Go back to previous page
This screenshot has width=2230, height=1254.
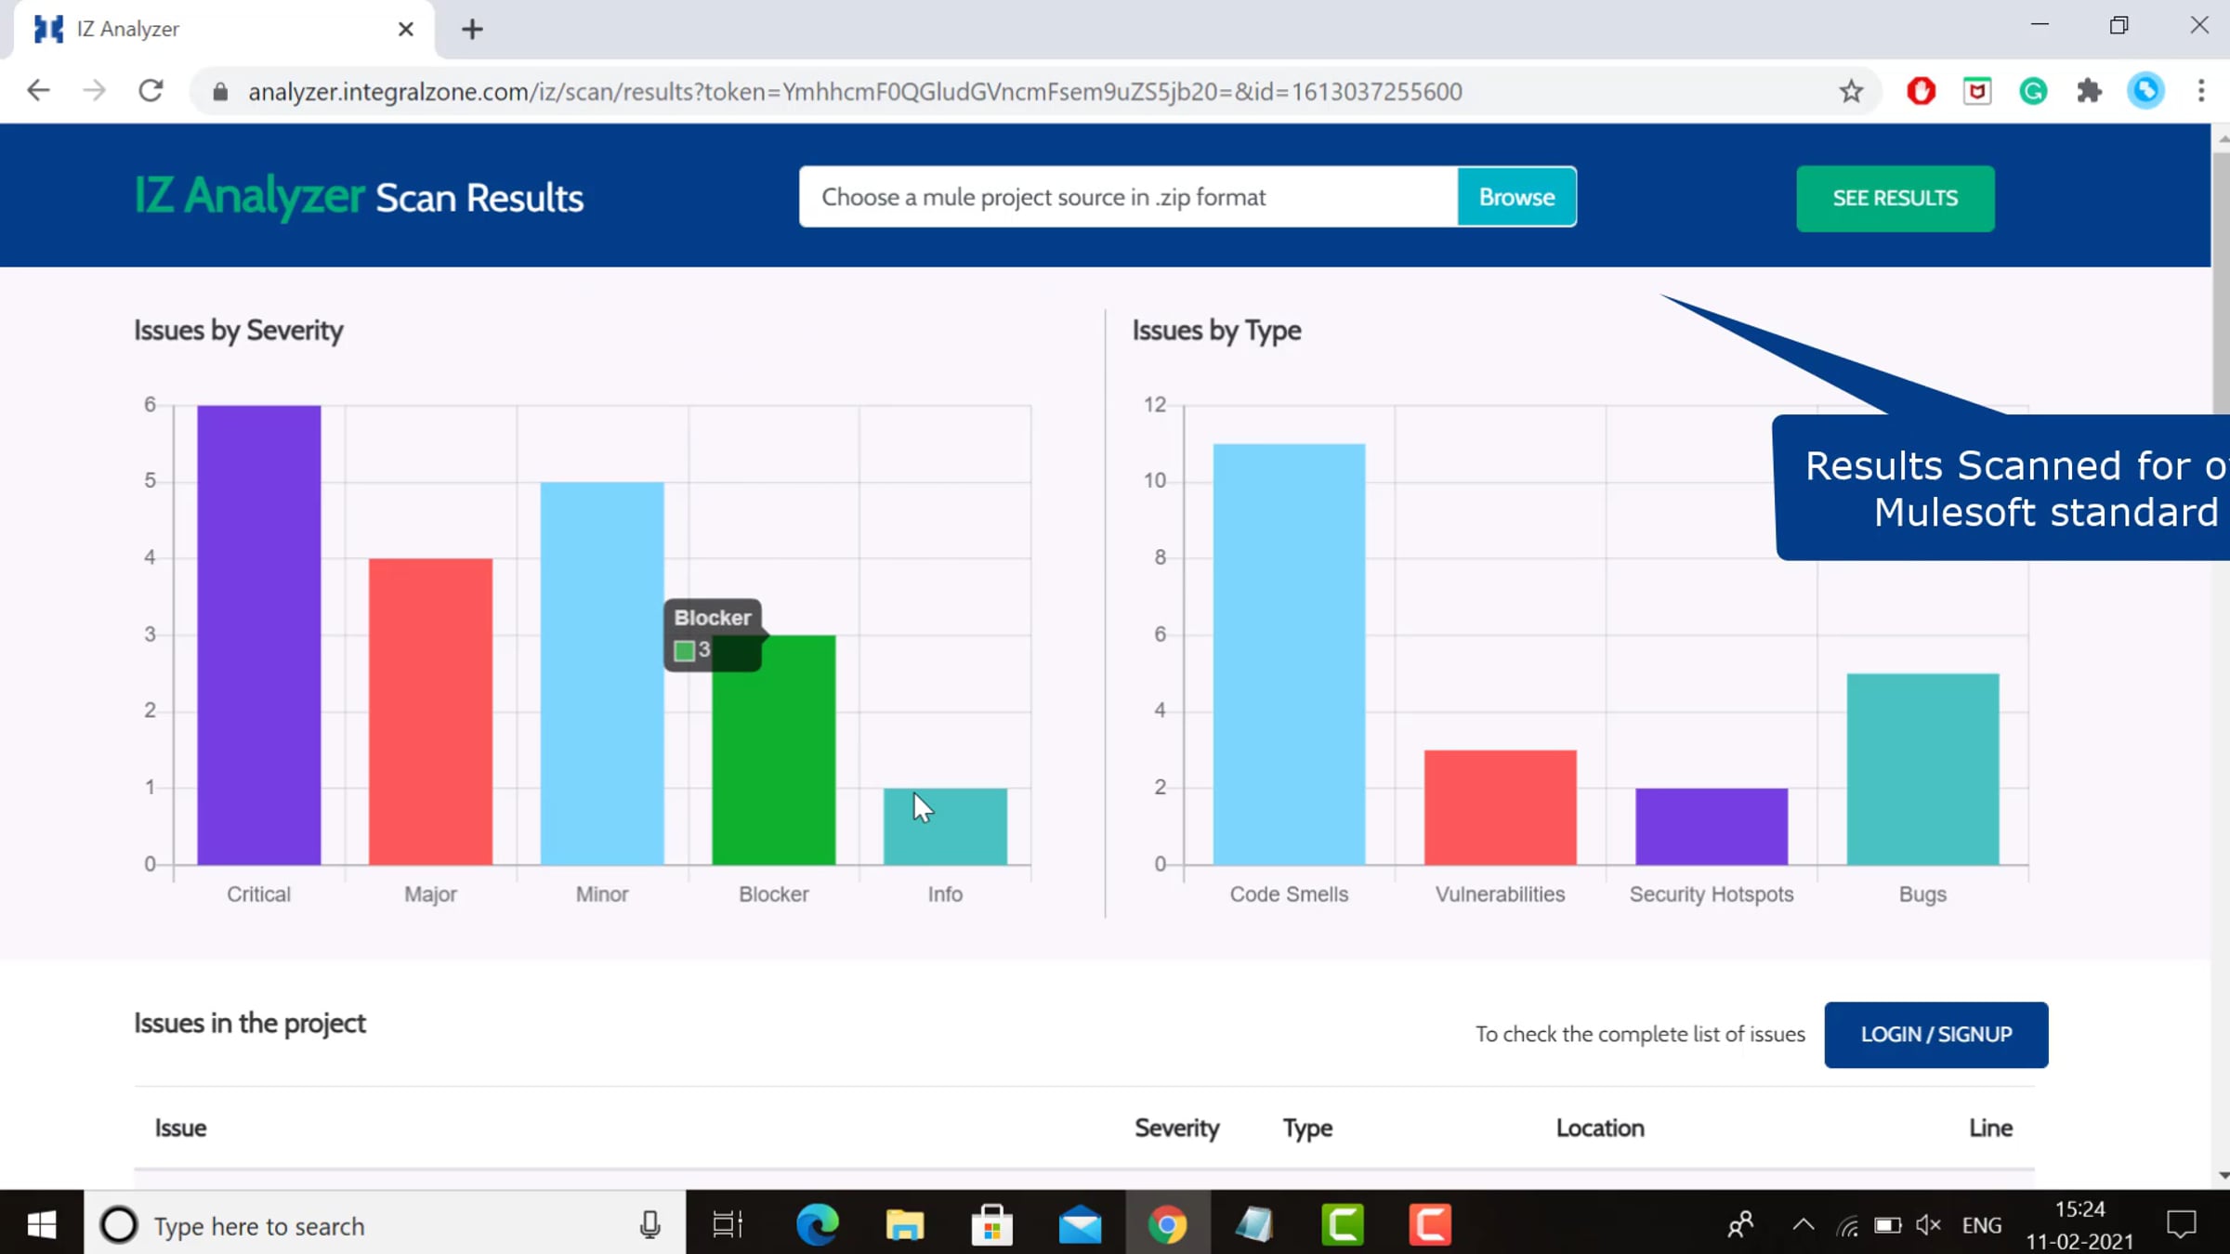(x=38, y=91)
